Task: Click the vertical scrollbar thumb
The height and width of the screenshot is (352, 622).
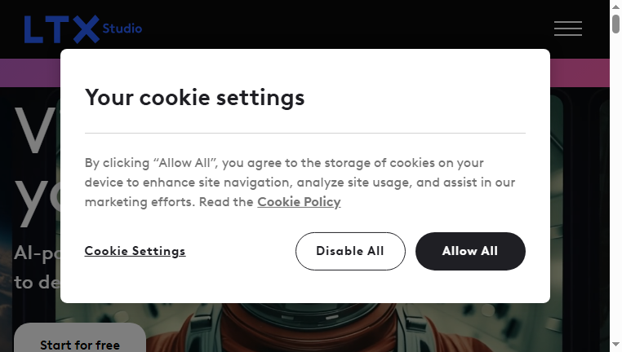Action: click(x=615, y=24)
